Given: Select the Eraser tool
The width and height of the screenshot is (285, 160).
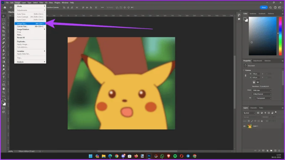Looking at the screenshot, I should tap(4, 58).
